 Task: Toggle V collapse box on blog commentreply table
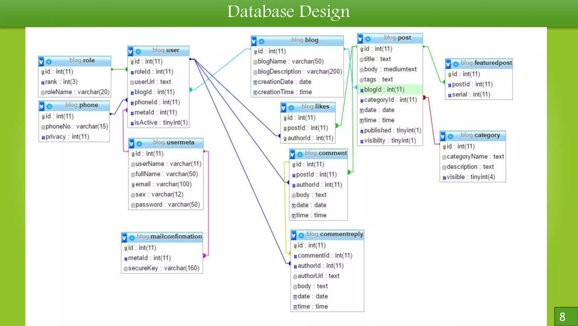click(294, 235)
